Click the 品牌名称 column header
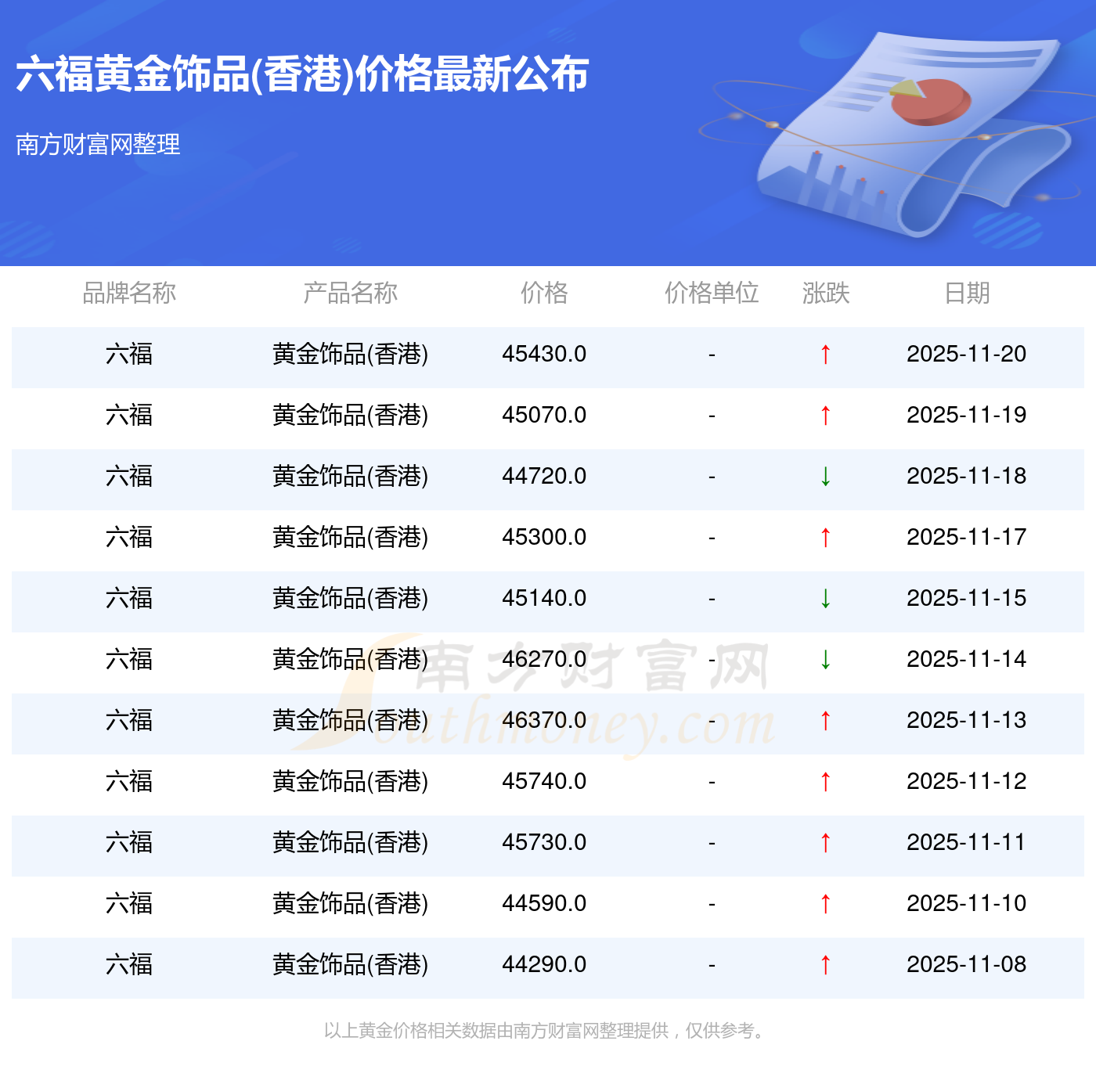Image resolution: width=1096 pixels, height=1066 pixels. [x=129, y=293]
